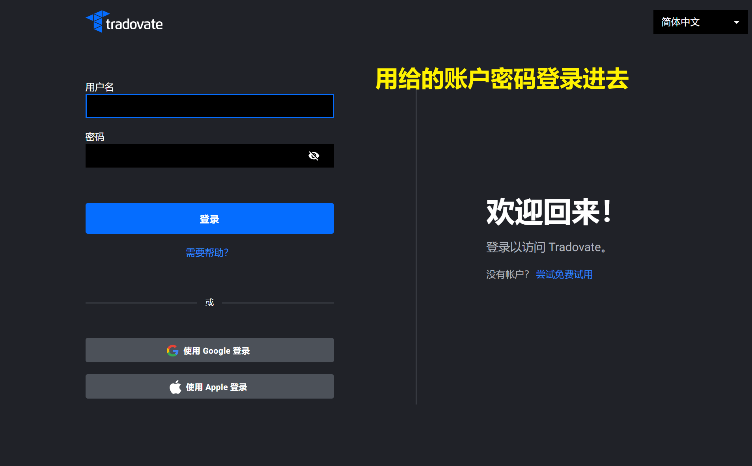Click the 密码 field label
The height and width of the screenshot is (466, 752).
point(95,137)
